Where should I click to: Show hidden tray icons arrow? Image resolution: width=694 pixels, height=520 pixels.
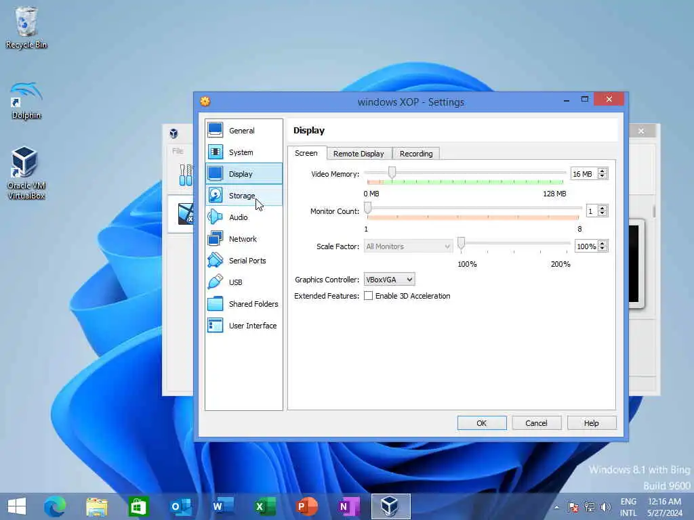click(x=556, y=507)
